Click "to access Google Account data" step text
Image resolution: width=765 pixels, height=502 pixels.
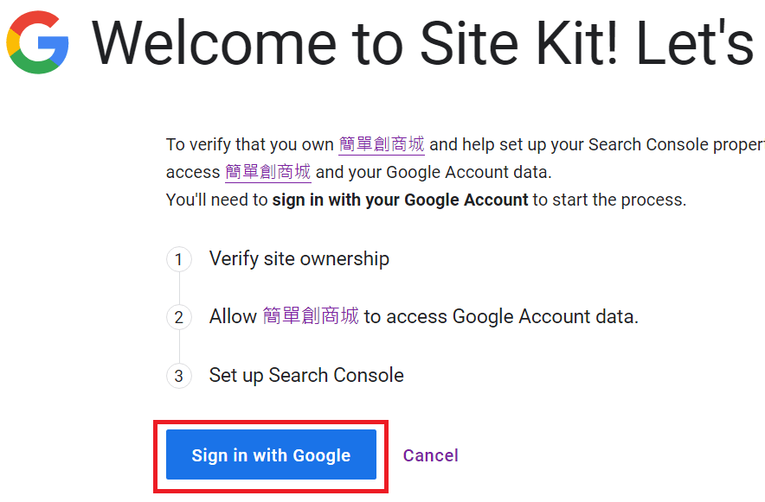[501, 316]
